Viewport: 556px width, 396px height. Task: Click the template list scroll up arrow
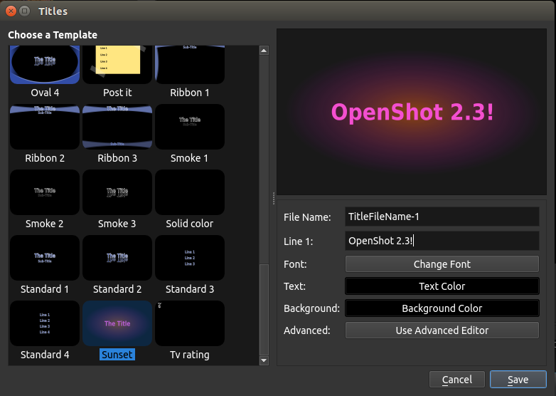point(264,51)
